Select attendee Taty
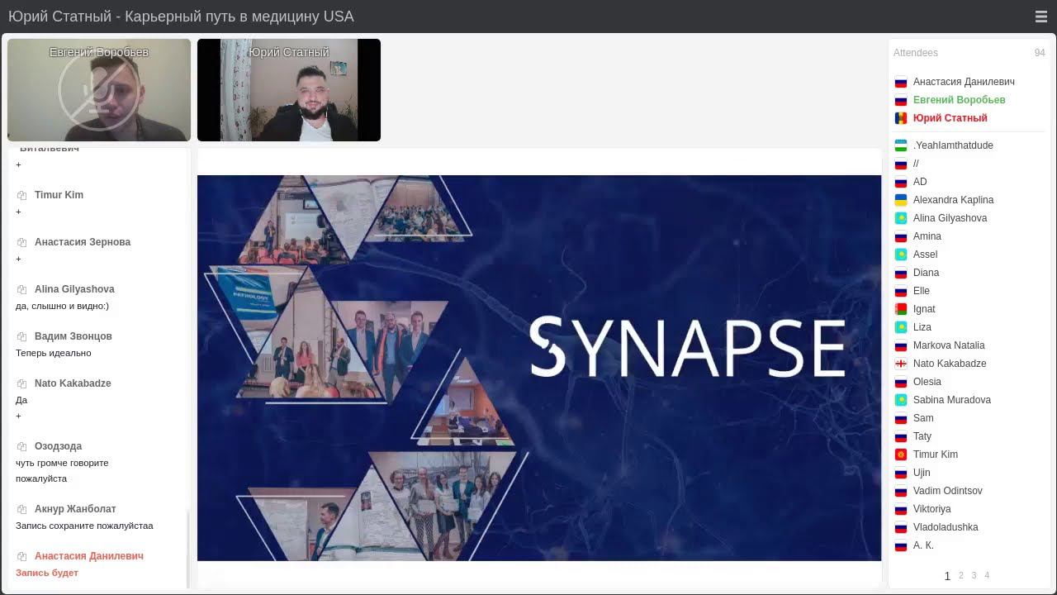The image size is (1057, 595). click(922, 436)
